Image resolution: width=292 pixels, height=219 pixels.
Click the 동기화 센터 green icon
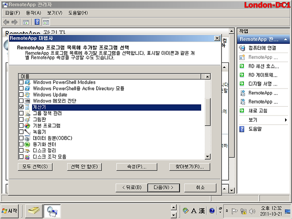click(x=28, y=144)
